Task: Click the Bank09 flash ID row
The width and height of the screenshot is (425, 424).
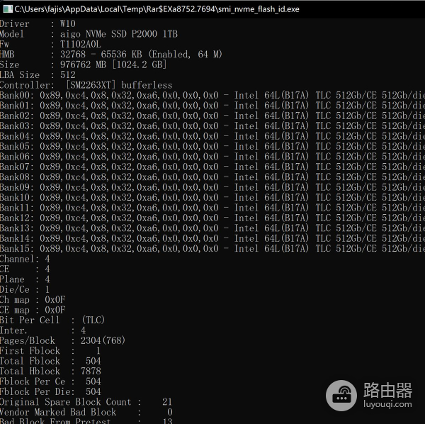Action: 212,187
